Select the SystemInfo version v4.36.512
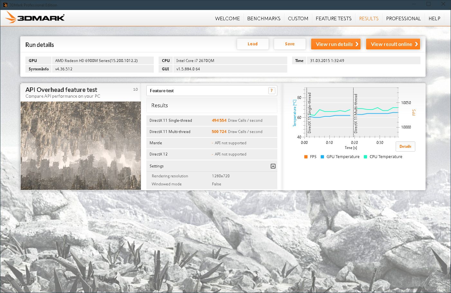 click(64, 69)
